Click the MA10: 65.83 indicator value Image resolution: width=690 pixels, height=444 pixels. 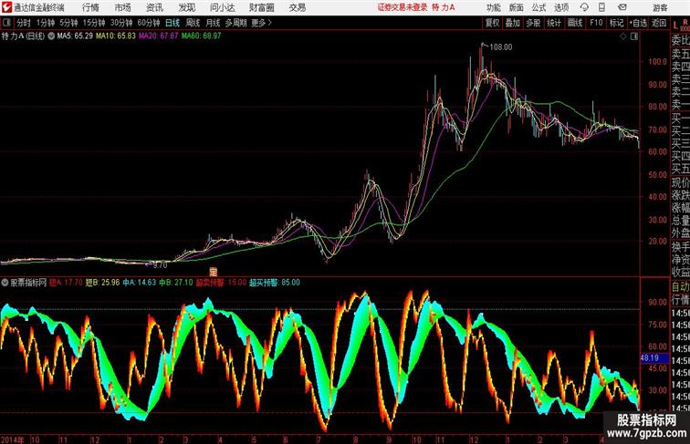click(116, 36)
